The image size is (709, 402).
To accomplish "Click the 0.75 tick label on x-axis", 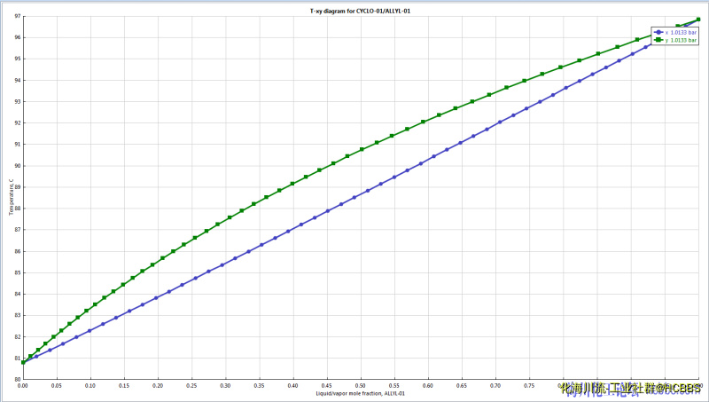I will click(529, 386).
